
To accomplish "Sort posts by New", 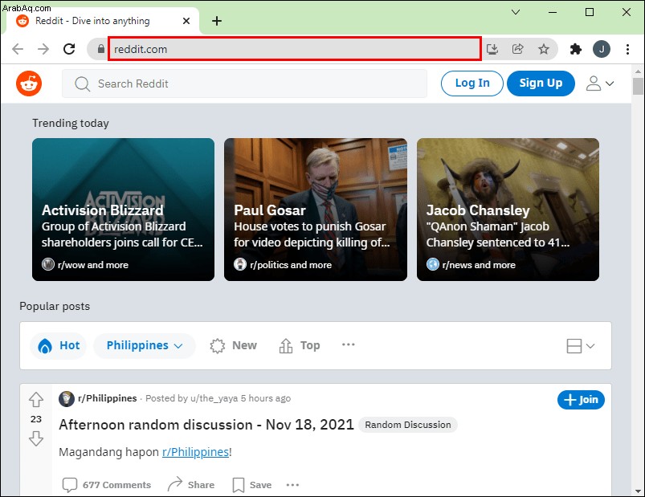I will pyautogui.click(x=233, y=345).
